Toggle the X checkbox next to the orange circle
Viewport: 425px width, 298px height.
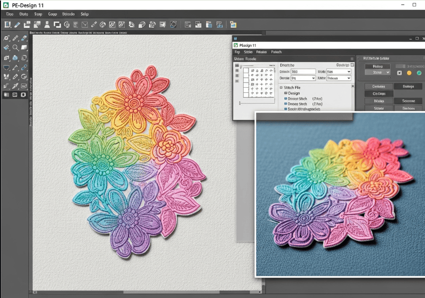(x=399, y=73)
